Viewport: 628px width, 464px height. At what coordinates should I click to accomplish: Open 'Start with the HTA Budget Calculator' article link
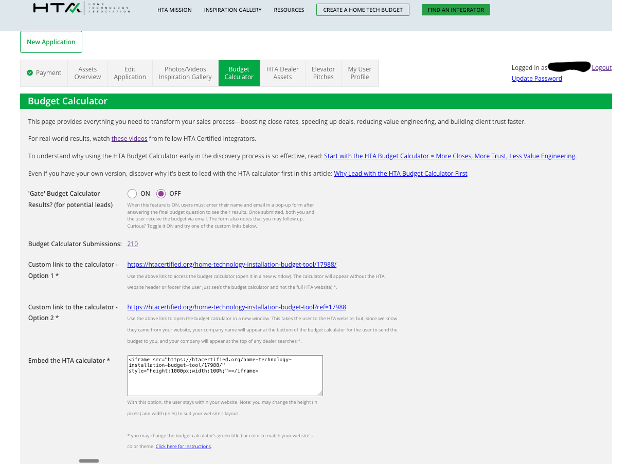[x=450, y=156]
